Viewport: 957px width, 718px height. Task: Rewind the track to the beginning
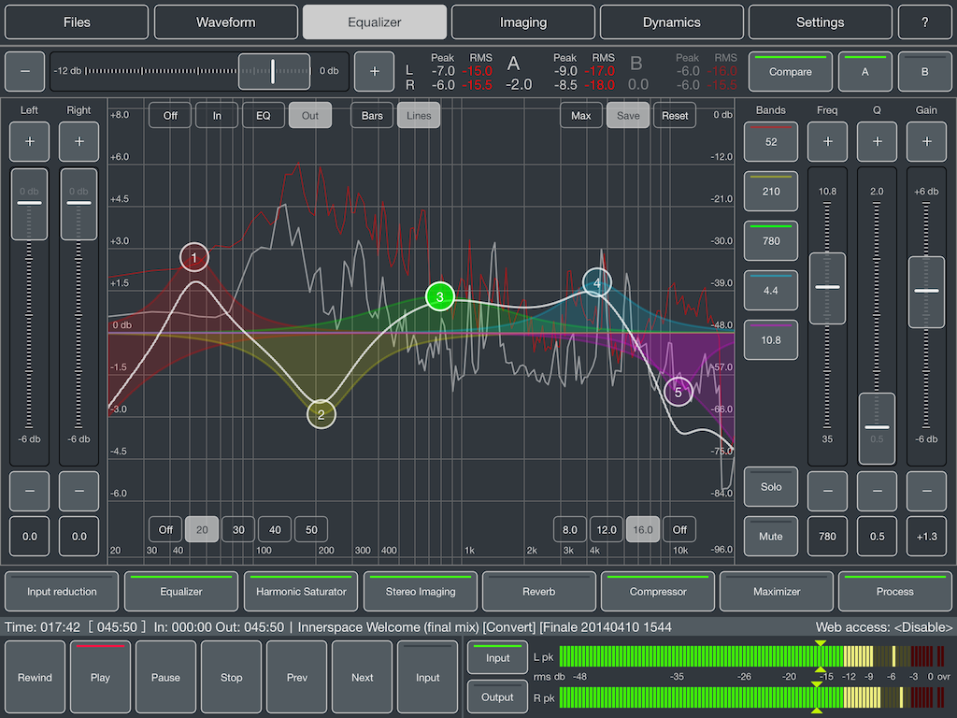pyautogui.click(x=35, y=677)
